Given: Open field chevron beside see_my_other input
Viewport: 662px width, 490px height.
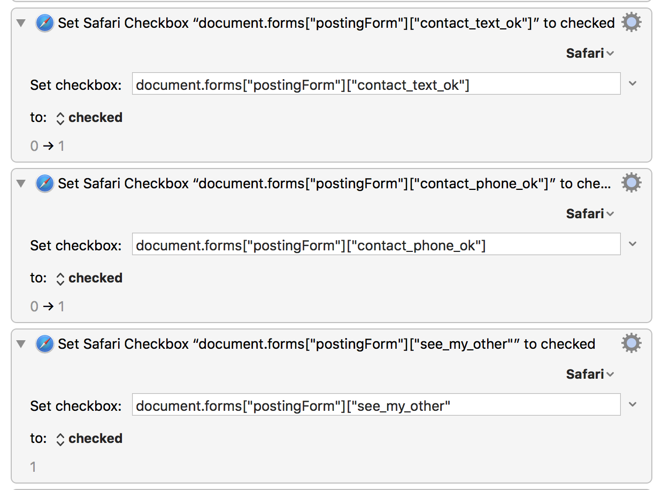Looking at the screenshot, I should 633,404.
